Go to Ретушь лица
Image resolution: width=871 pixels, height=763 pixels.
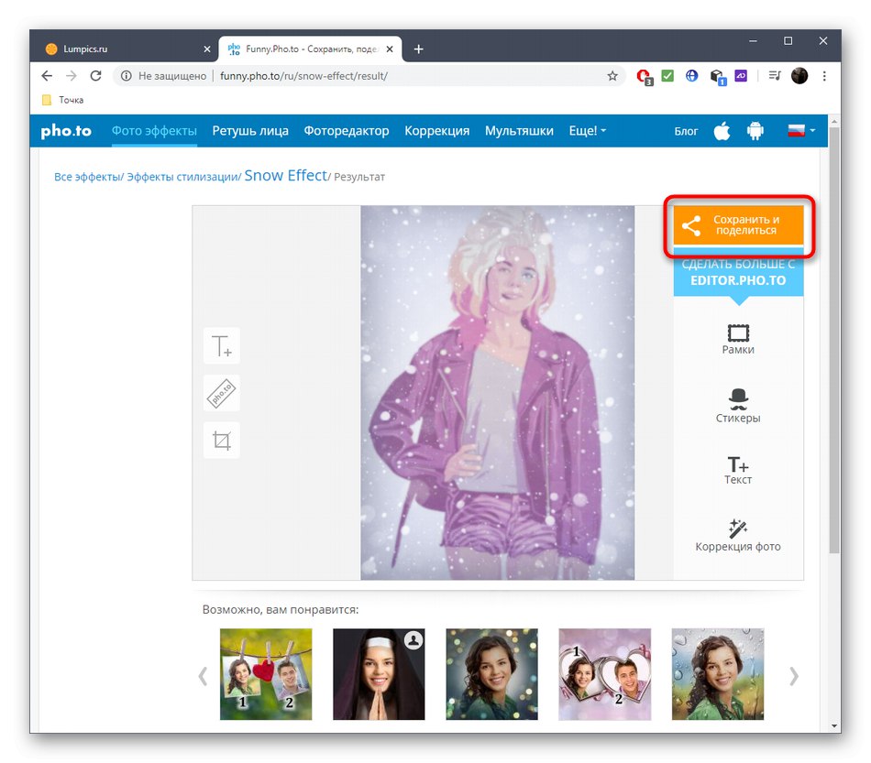click(250, 131)
